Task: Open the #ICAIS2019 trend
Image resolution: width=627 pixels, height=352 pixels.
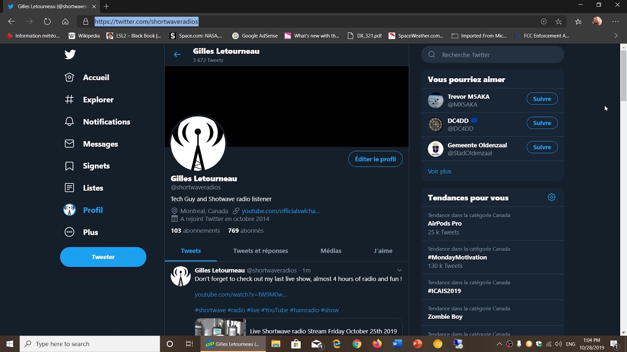Action: point(493,287)
